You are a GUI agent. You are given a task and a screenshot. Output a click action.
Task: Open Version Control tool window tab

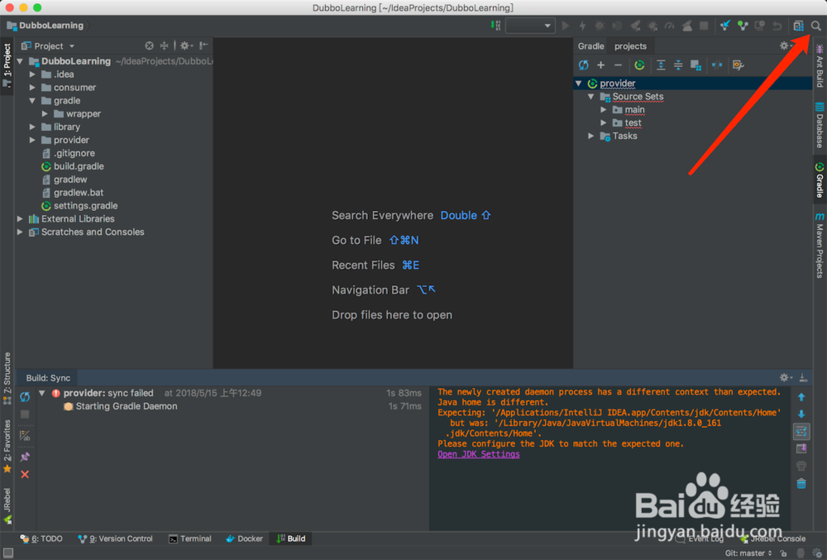(115, 538)
